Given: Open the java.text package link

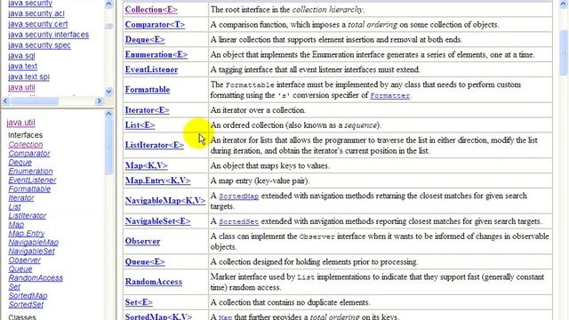Looking at the screenshot, I should [22, 66].
